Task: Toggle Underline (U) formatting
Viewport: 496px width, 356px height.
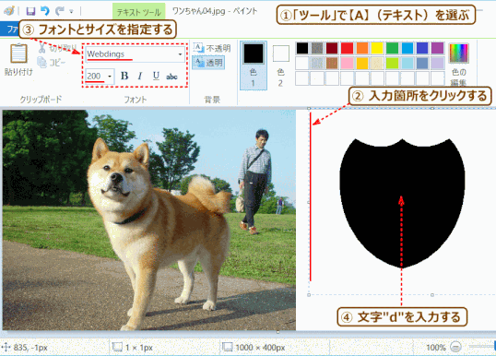Action: point(156,76)
